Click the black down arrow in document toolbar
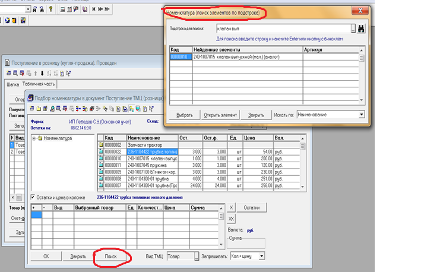This screenshot has width=424, height=272. [x=42, y=73]
